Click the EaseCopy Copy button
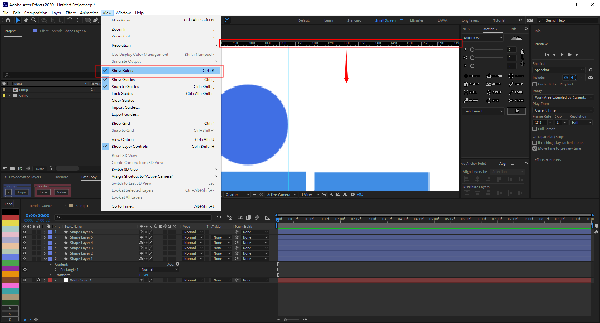 (x=22, y=192)
